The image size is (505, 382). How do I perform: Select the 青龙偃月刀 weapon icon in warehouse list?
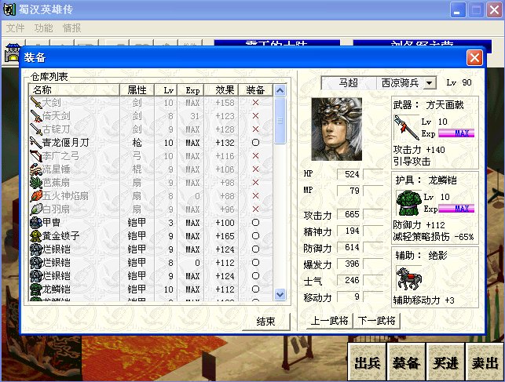coord(35,143)
